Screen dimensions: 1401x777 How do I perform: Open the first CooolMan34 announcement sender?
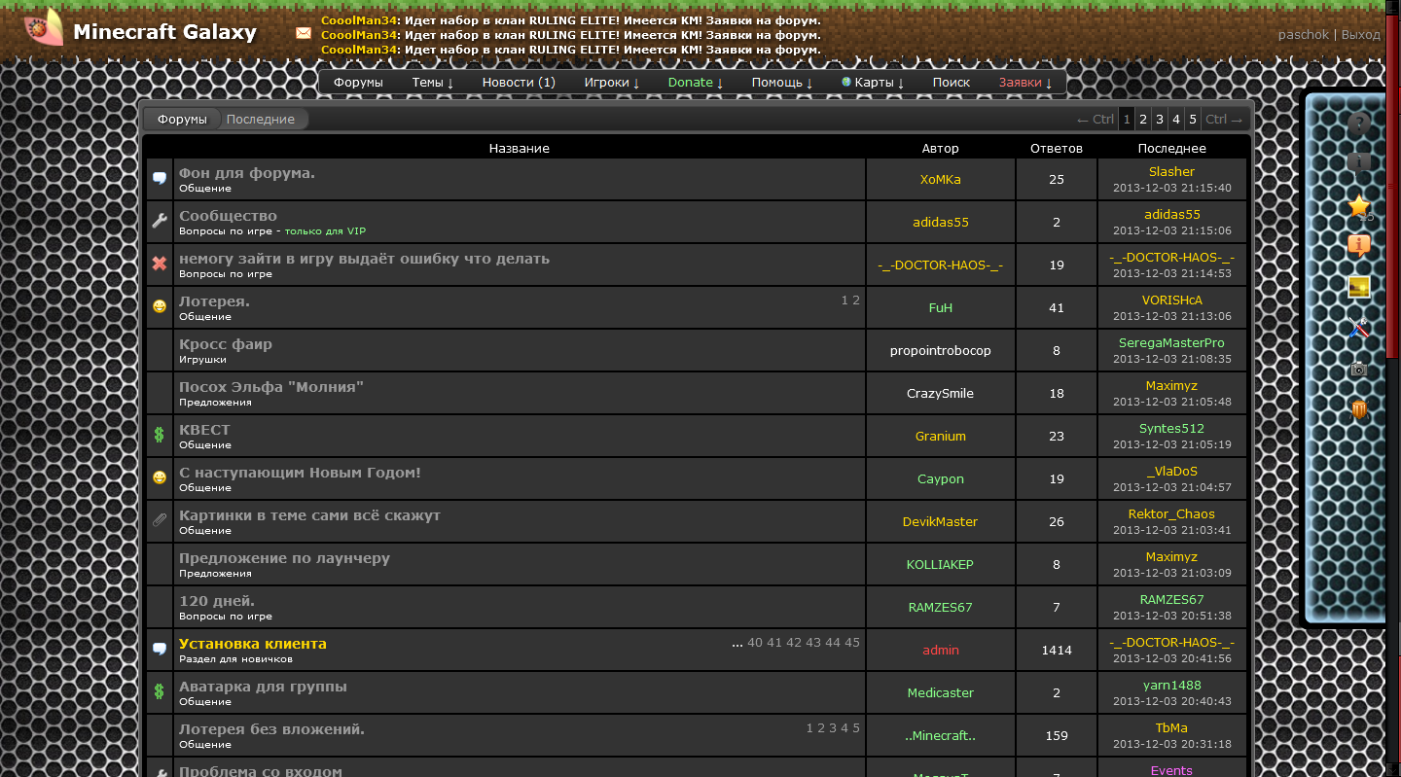click(x=359, y=19)
